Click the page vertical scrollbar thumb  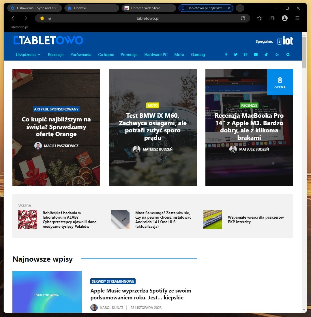tap(304, 53)
